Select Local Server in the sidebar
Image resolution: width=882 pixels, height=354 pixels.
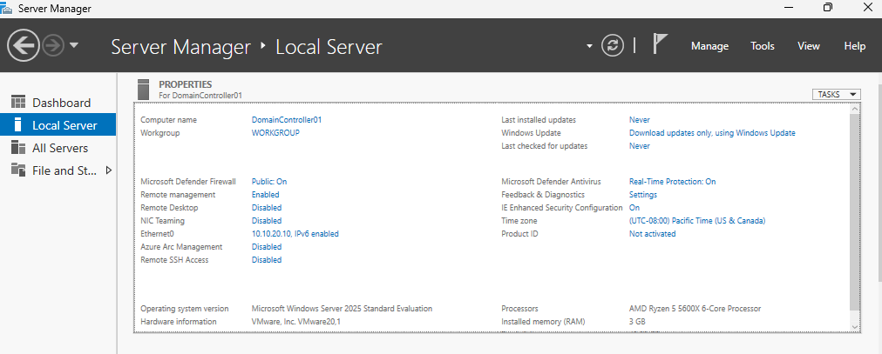[x=58, y=125]
